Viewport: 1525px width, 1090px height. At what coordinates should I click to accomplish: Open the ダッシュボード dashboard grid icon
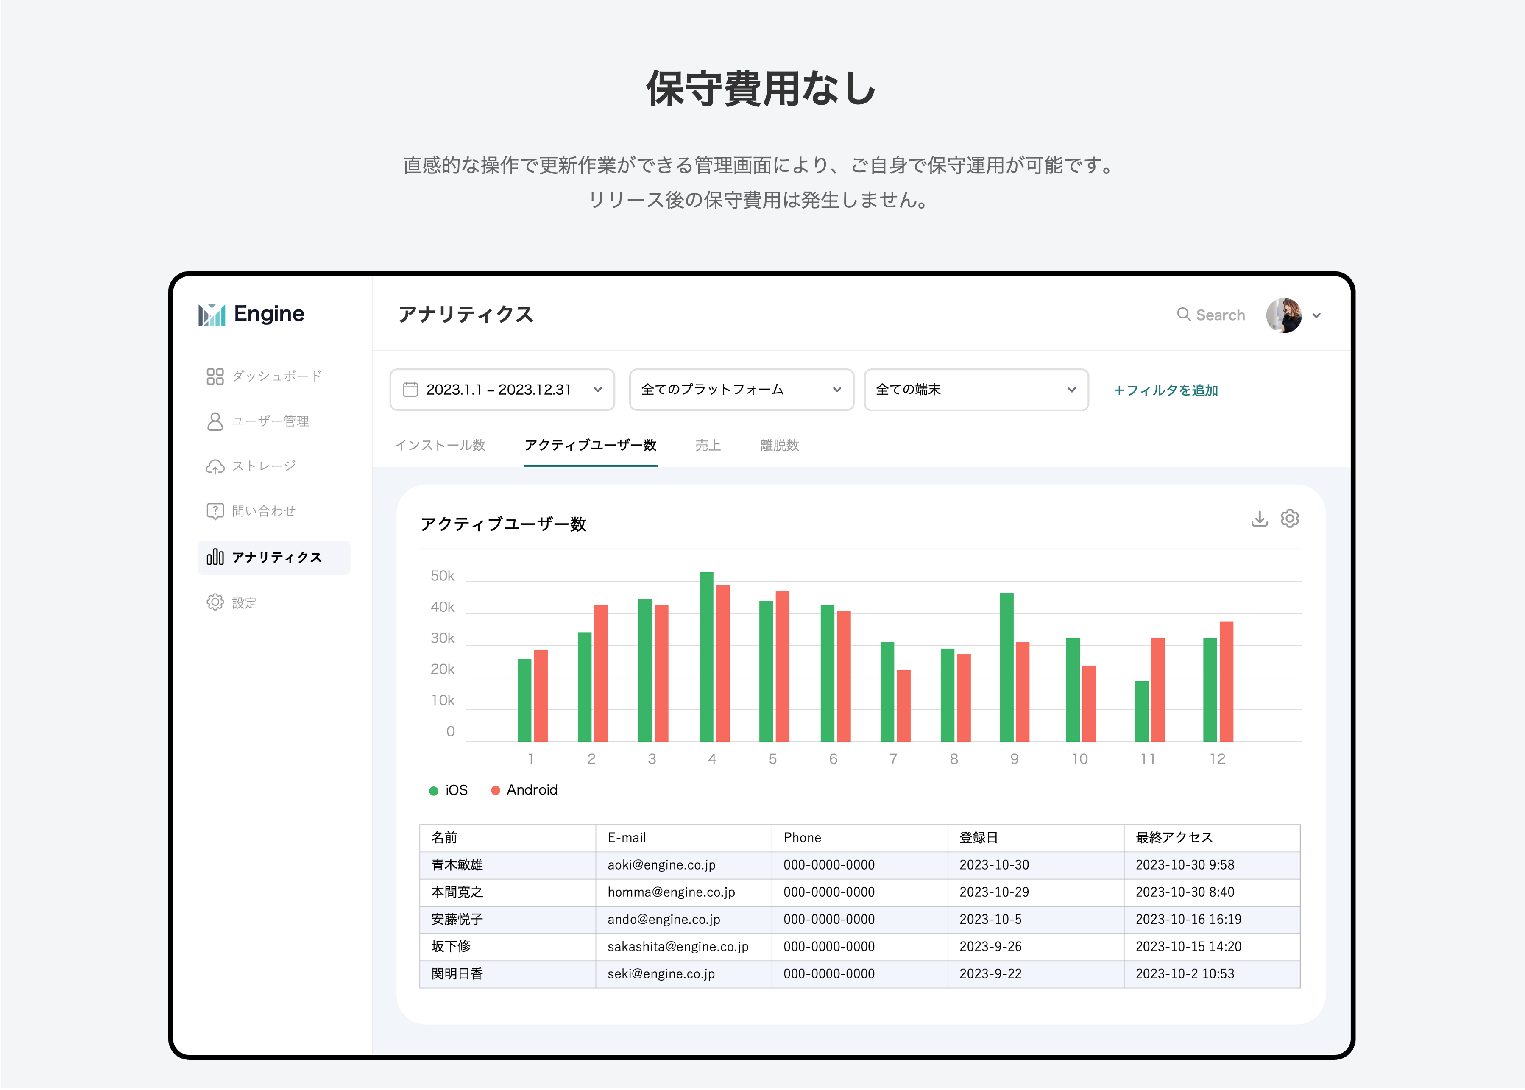215,376
